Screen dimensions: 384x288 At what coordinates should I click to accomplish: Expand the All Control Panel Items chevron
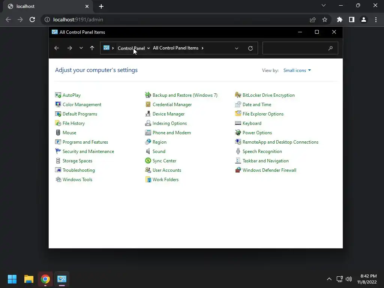202,48
